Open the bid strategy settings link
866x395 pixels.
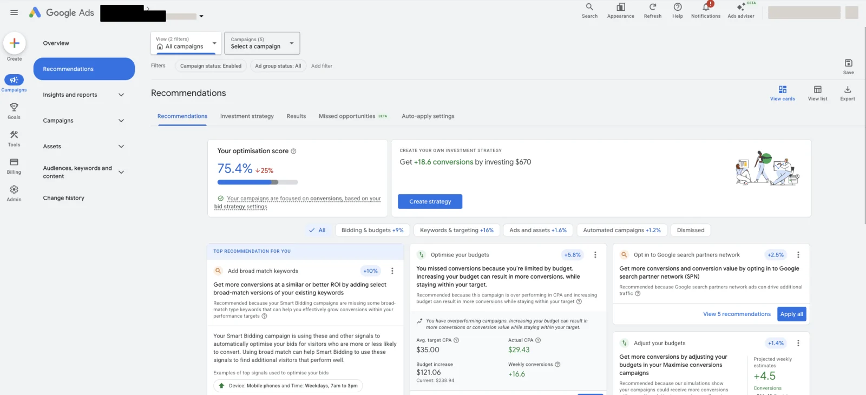click(x=241, y=207)
